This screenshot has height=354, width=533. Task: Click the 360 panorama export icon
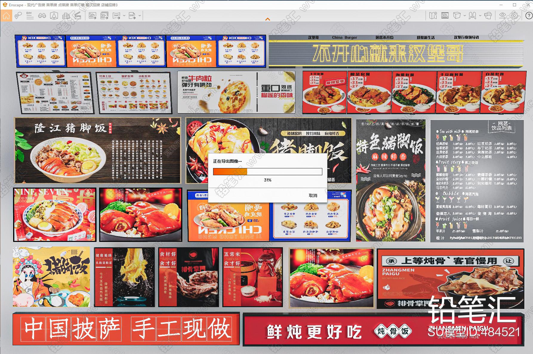[116, 16]
